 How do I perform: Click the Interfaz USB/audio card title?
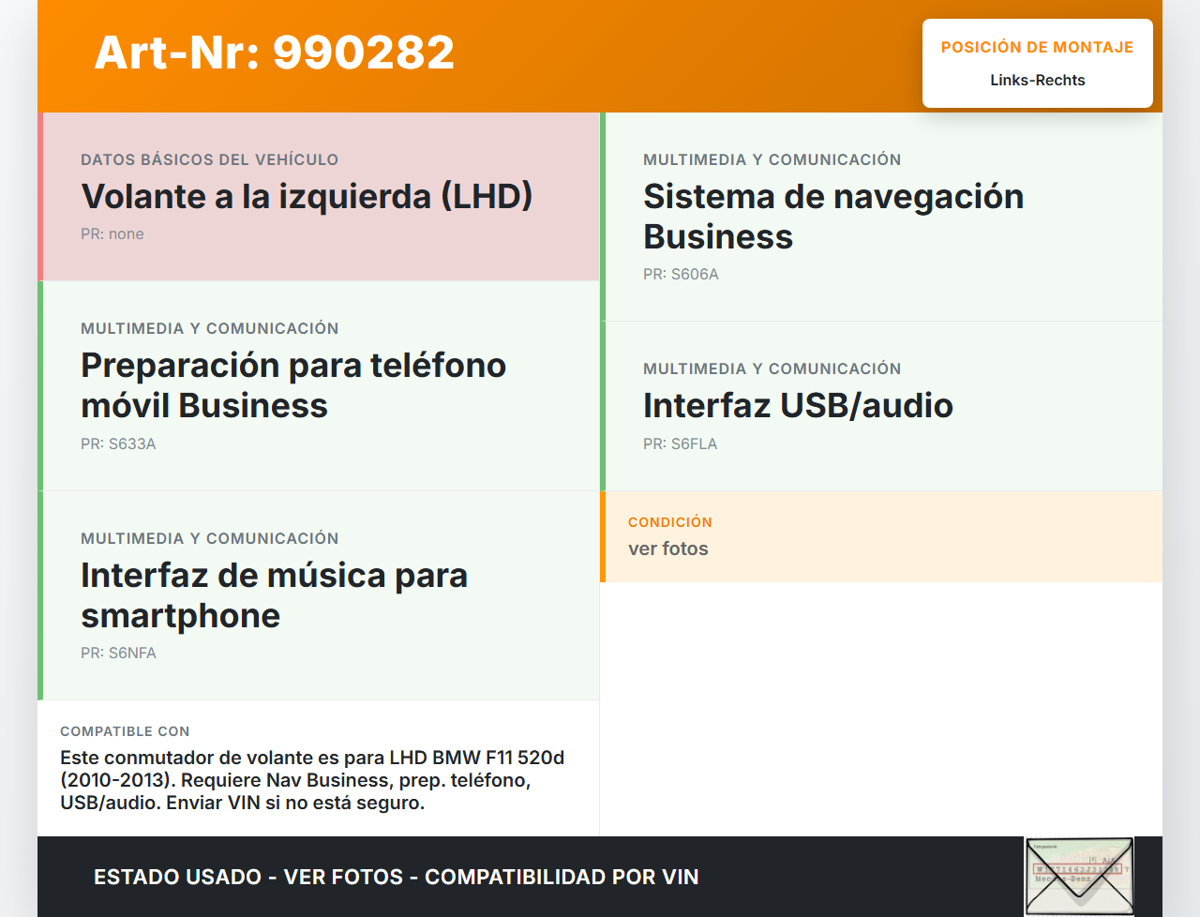click(x=797, y=406)
